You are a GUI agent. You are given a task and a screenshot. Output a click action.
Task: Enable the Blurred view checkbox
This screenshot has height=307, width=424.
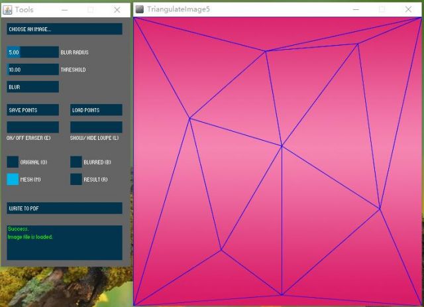tap(76, 162)
